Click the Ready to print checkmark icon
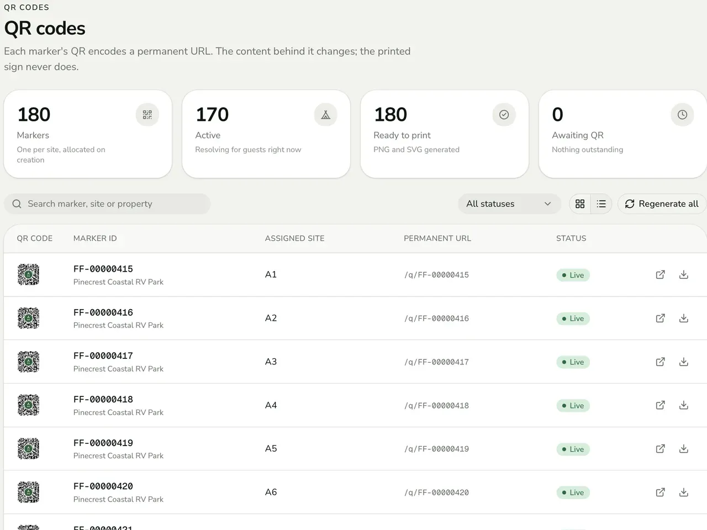The width and height of the screenshot is (707, 530). pos(504,115)
